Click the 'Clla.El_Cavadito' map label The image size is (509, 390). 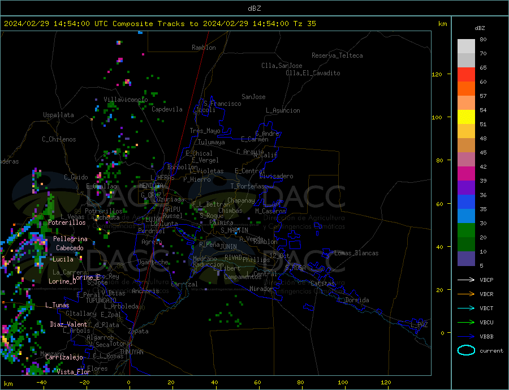pyautogui.click(x=313, y=73)
